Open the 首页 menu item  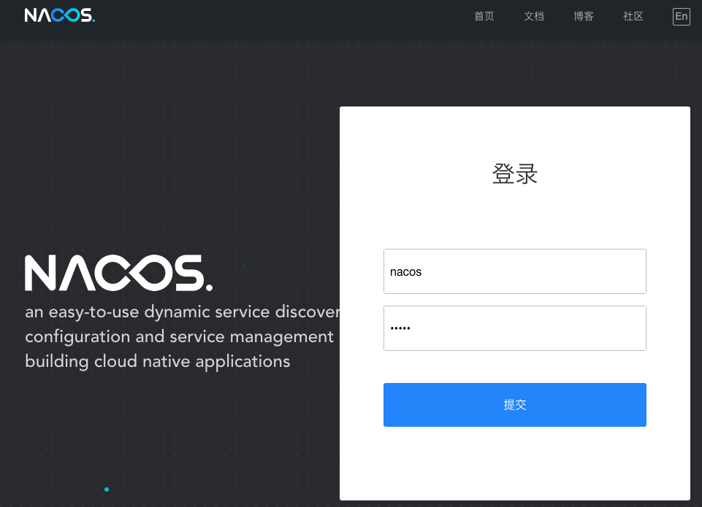click(484, 16)
